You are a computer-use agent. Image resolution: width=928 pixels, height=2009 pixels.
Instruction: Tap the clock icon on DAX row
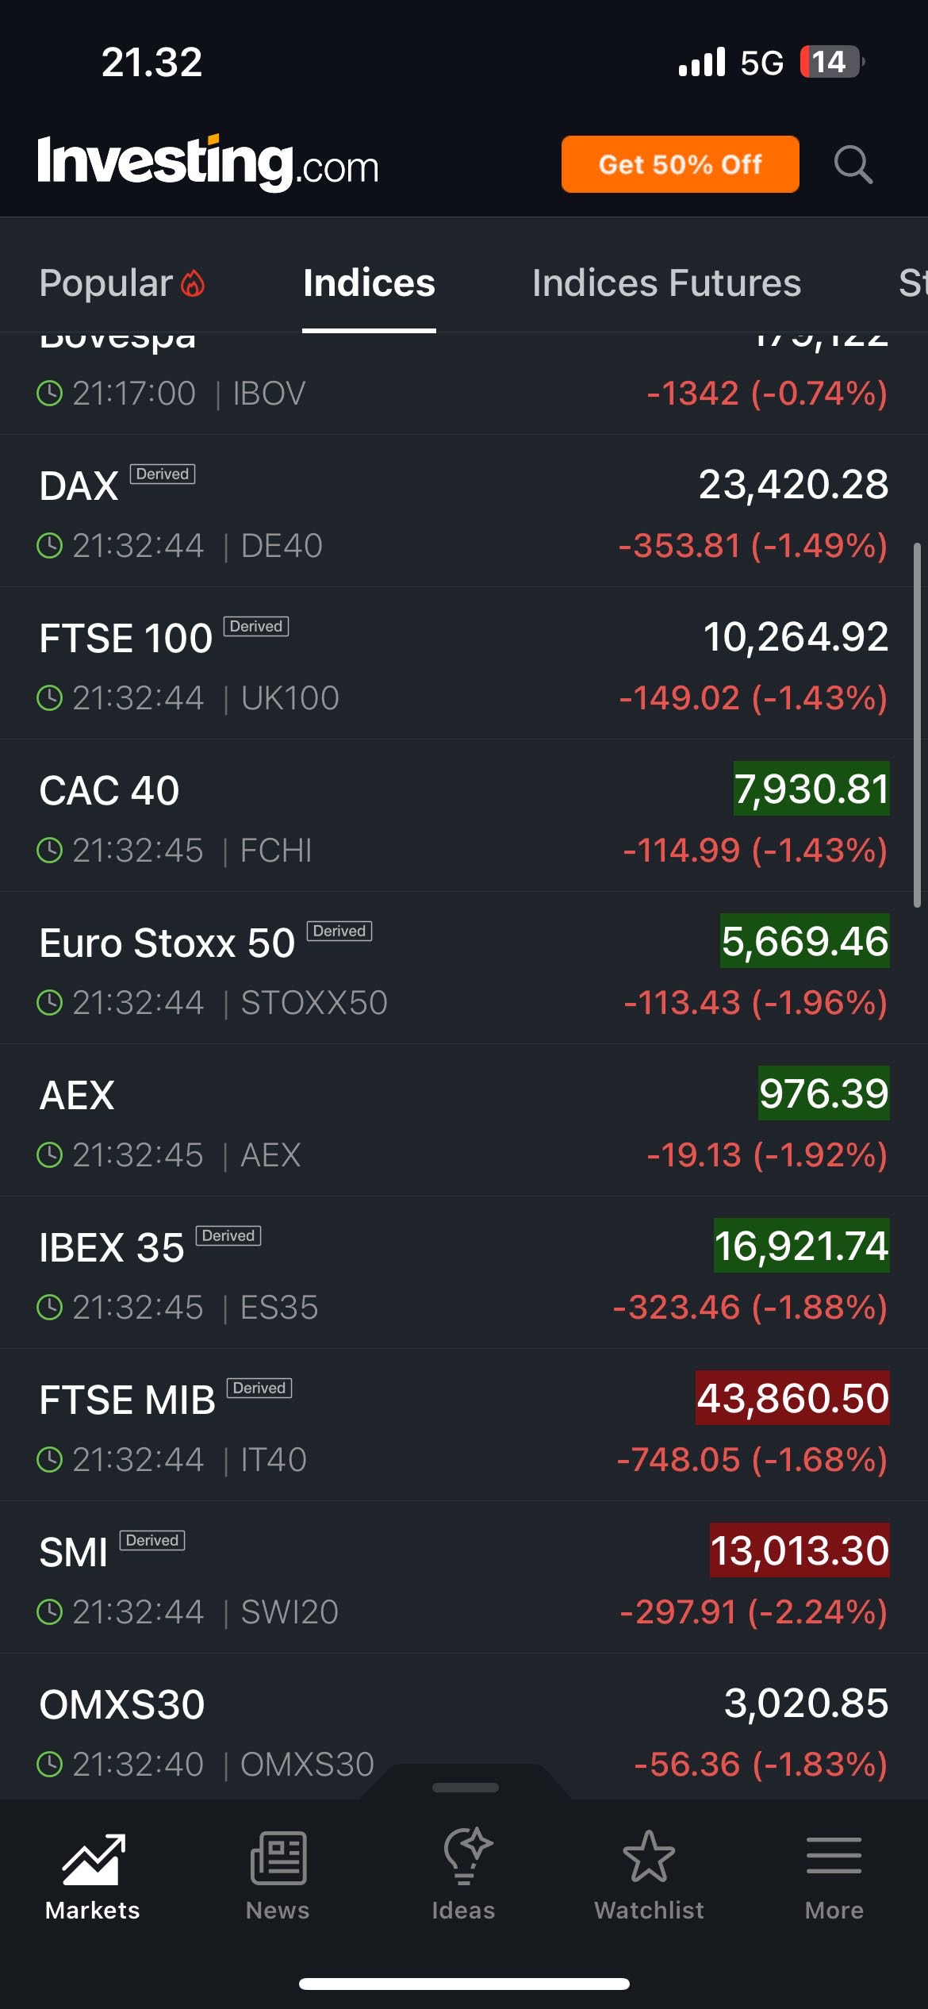tap(50, 546)
